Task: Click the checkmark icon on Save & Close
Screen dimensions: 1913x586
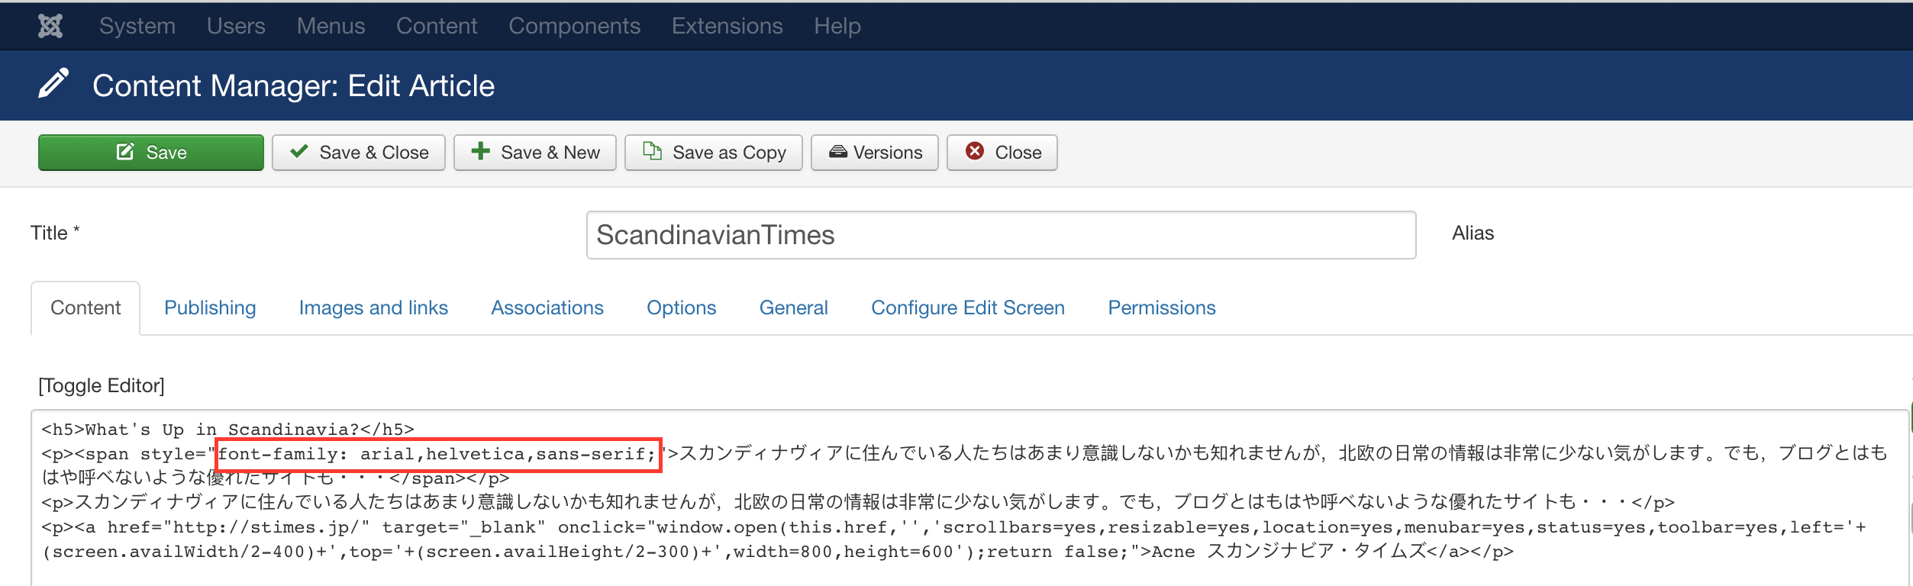Action: (x=299, y=151)
